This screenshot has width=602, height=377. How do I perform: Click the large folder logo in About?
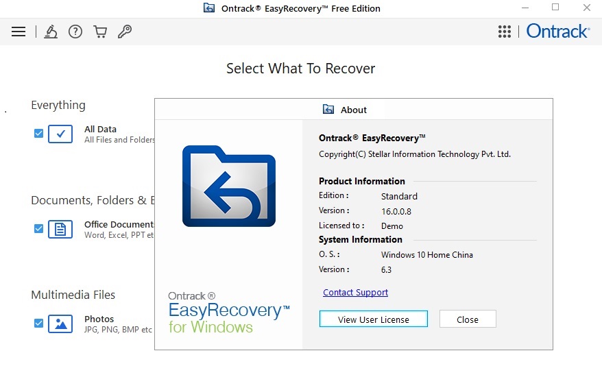(228, 186)
